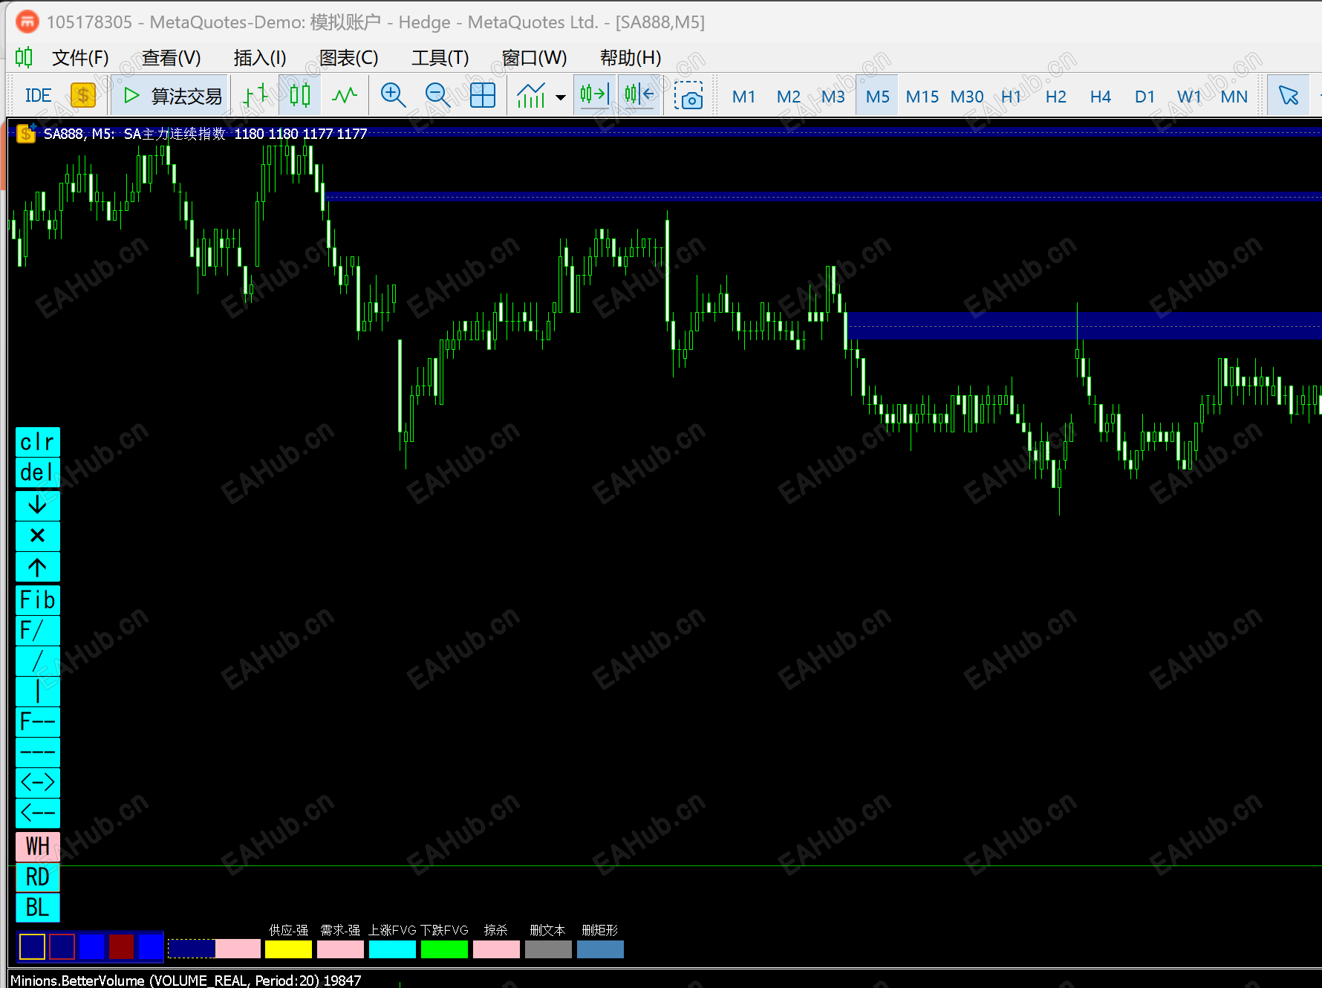Open the 插入(I) menu

pyautogui.click(x=260, y=58)
